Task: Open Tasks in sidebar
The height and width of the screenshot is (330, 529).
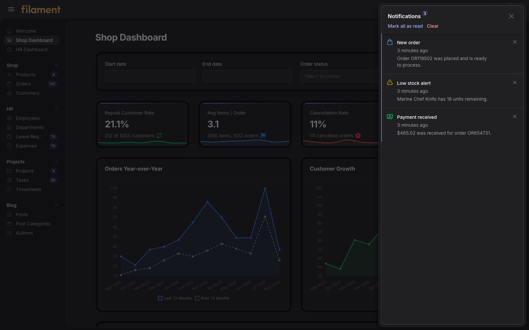Action: (x=32, y=180)
